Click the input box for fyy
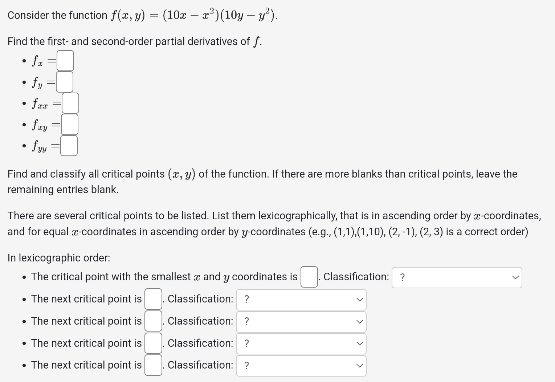This screenshot has height=382, width=555. click(69, 145)
